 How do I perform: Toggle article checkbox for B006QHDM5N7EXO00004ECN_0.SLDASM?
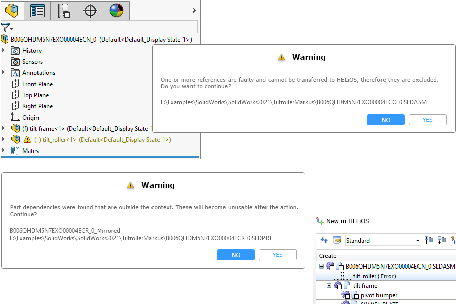click(x=331, y=266)
